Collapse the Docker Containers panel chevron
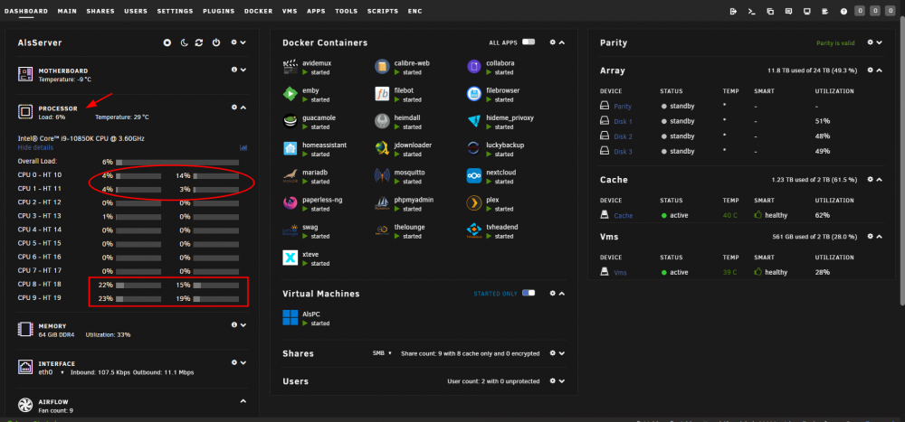 coord(562,42)
